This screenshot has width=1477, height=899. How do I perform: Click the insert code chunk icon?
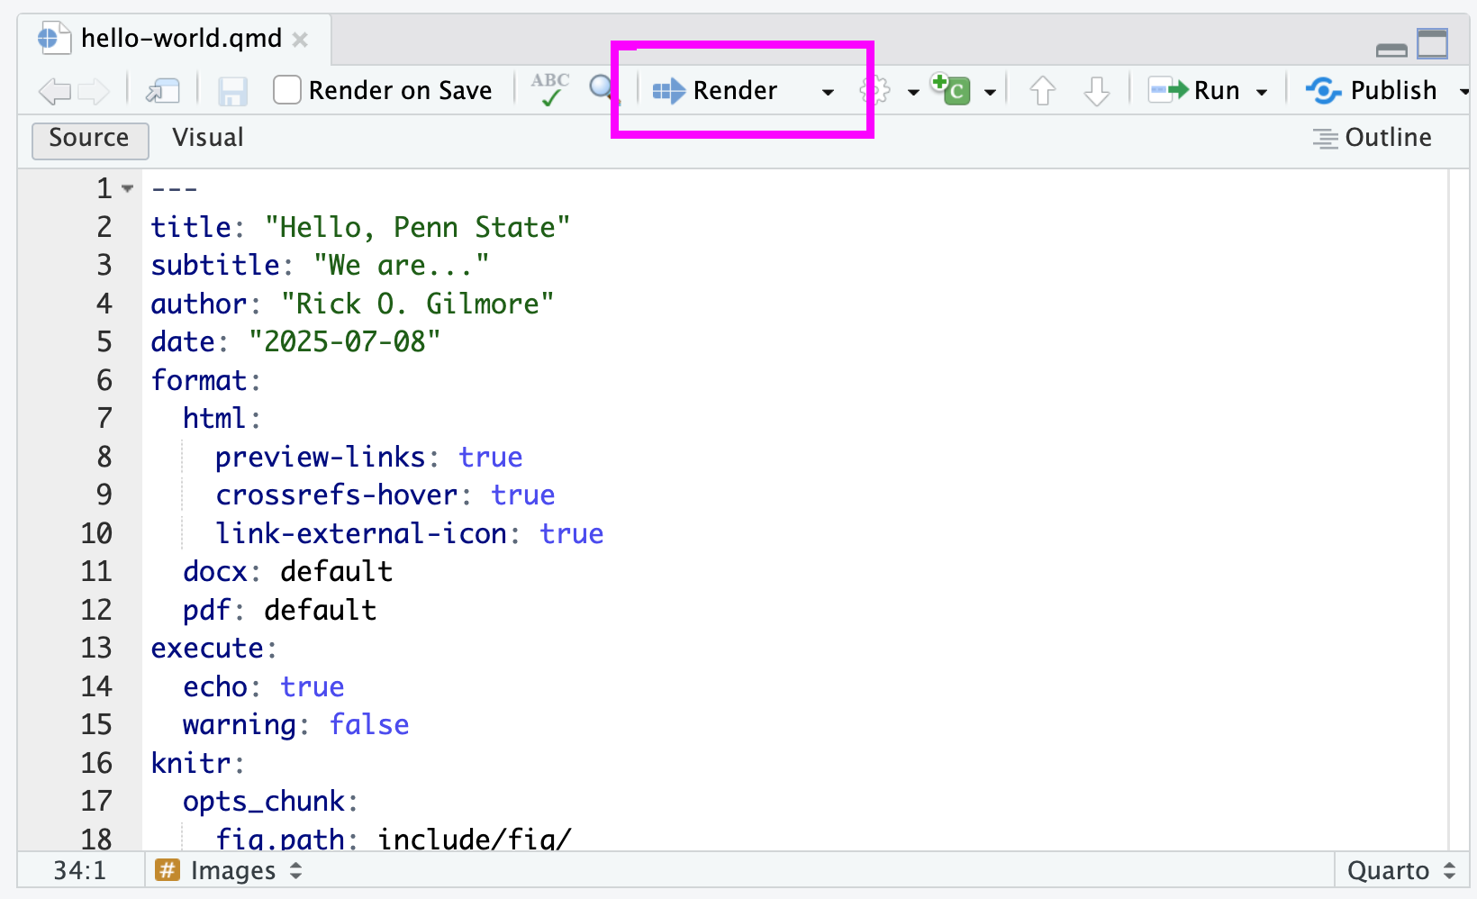click(951, 90)
